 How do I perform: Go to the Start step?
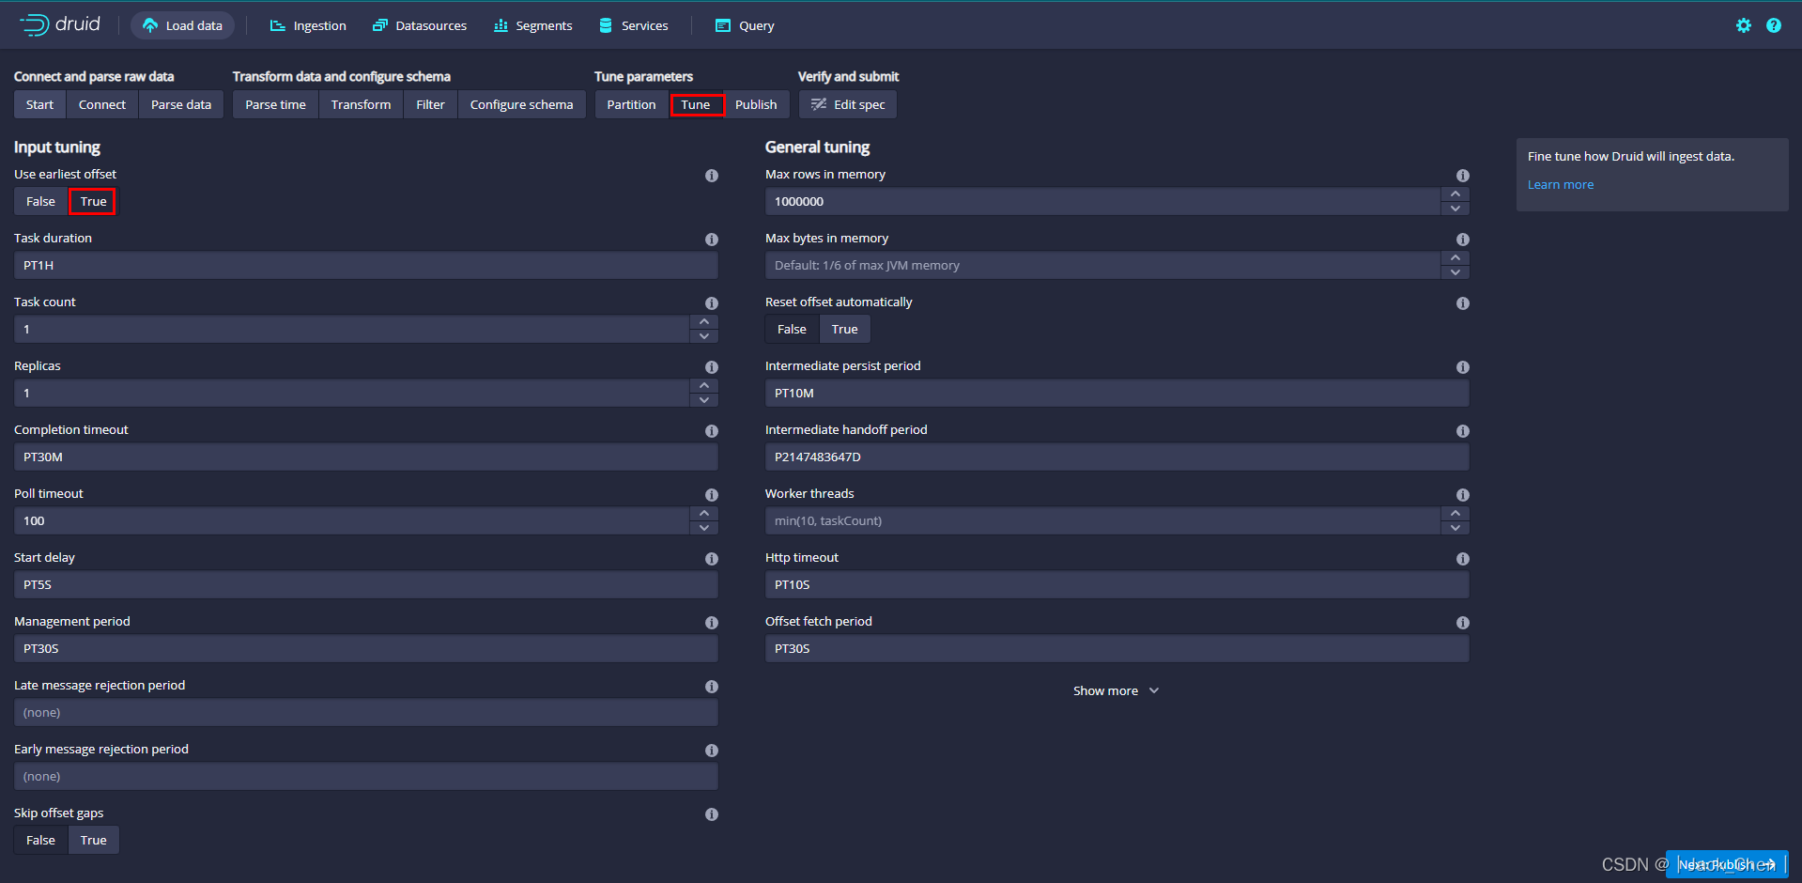click(39, 104)
